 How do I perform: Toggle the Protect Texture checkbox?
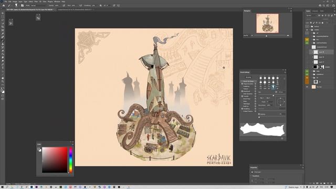click(x=242, y=111)
